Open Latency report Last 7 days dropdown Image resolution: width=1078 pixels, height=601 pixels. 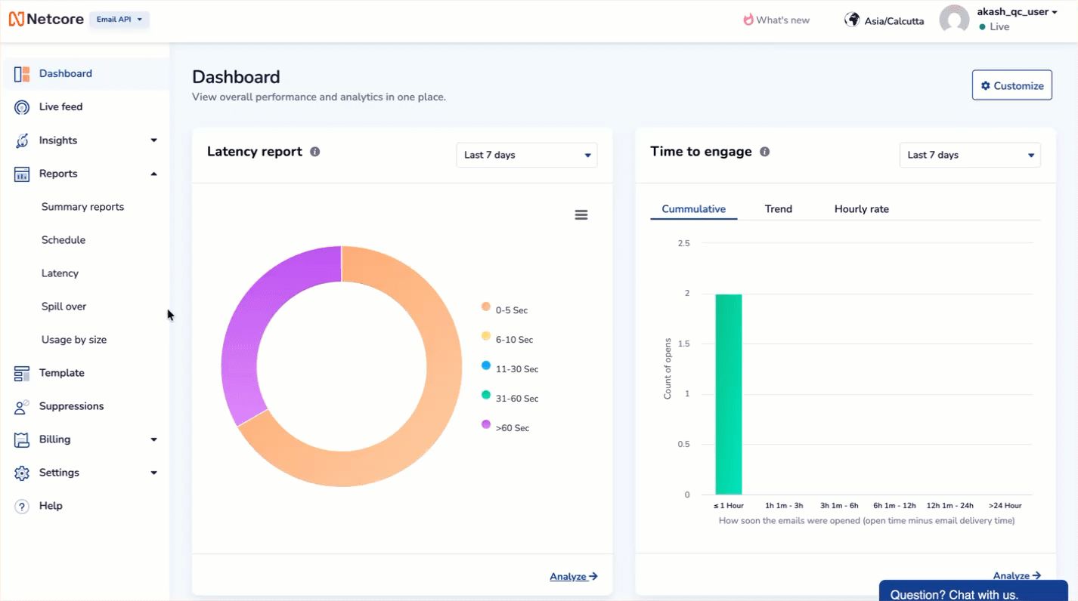527,155
